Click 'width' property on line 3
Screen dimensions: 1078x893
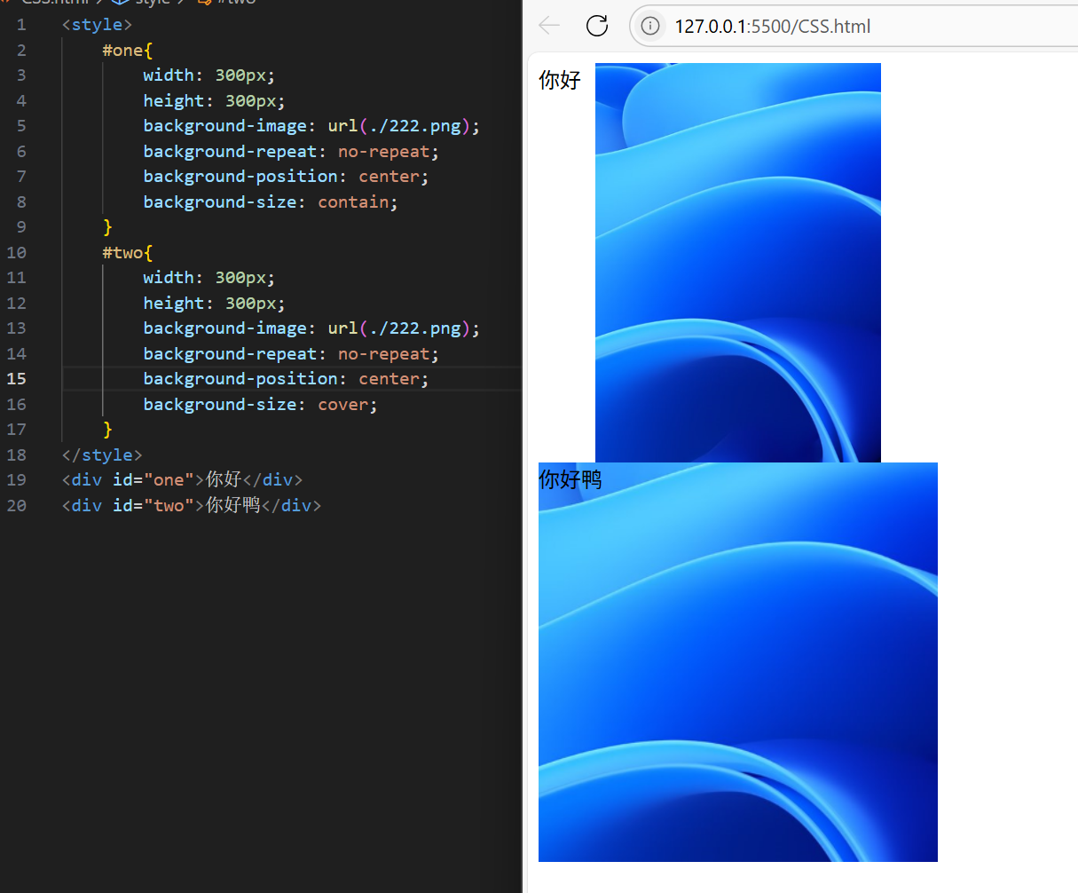pos(169,75)
